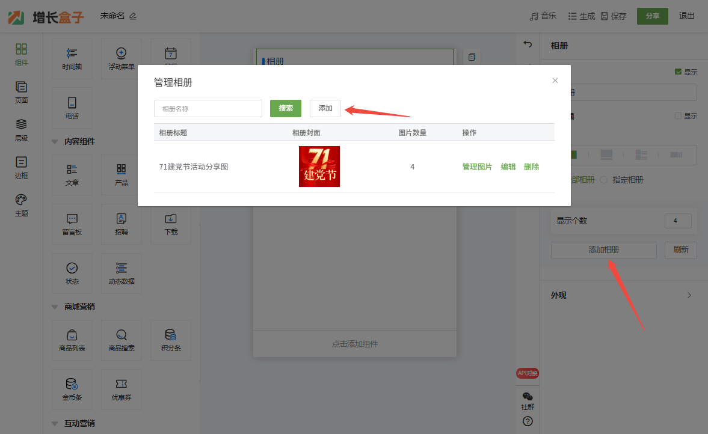Screen dimensions: 708x434
Task: Click the 相册名称 search input field
Action: tap(208, 109)
